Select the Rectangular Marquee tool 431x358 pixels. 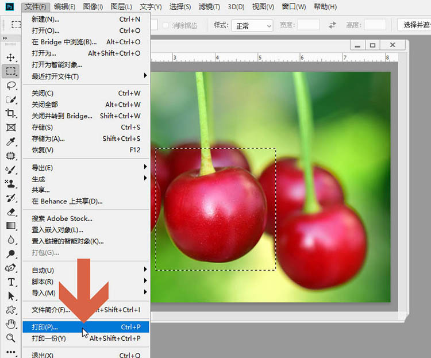coord(11,71)
